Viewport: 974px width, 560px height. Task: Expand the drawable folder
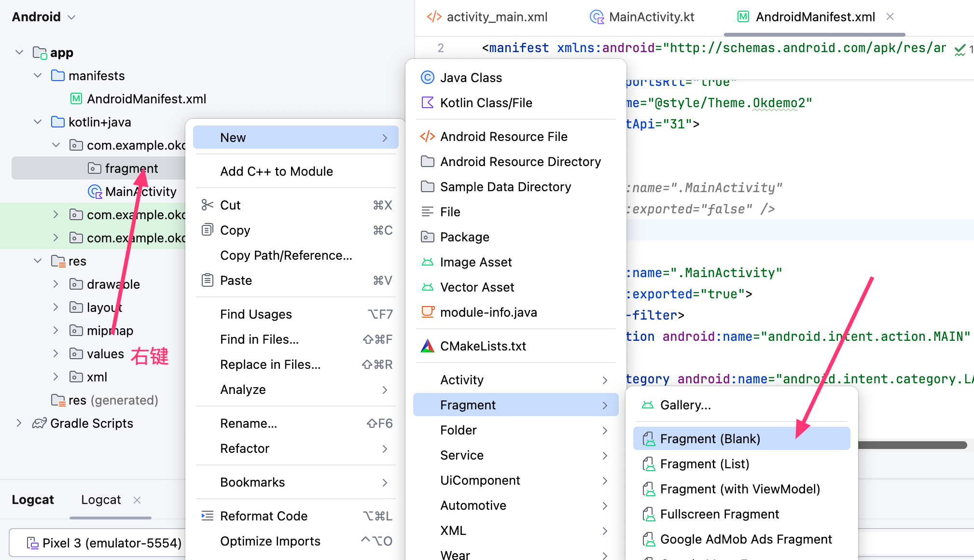(56, 284)
